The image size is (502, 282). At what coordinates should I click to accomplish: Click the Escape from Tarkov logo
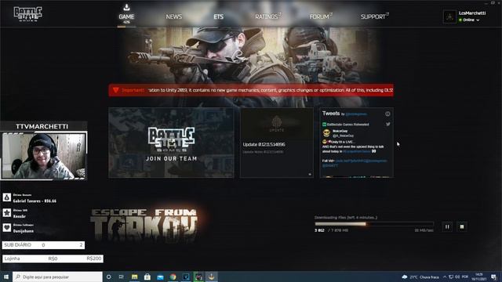144,225
